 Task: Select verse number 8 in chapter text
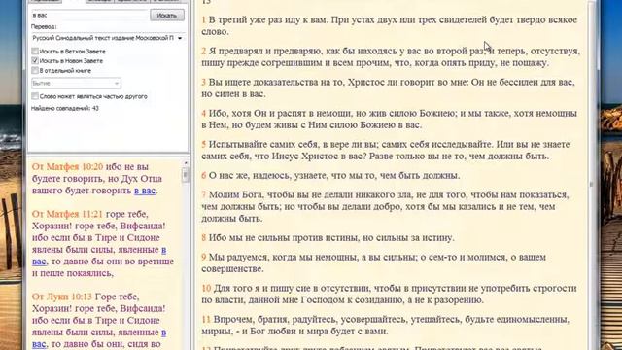203,237
